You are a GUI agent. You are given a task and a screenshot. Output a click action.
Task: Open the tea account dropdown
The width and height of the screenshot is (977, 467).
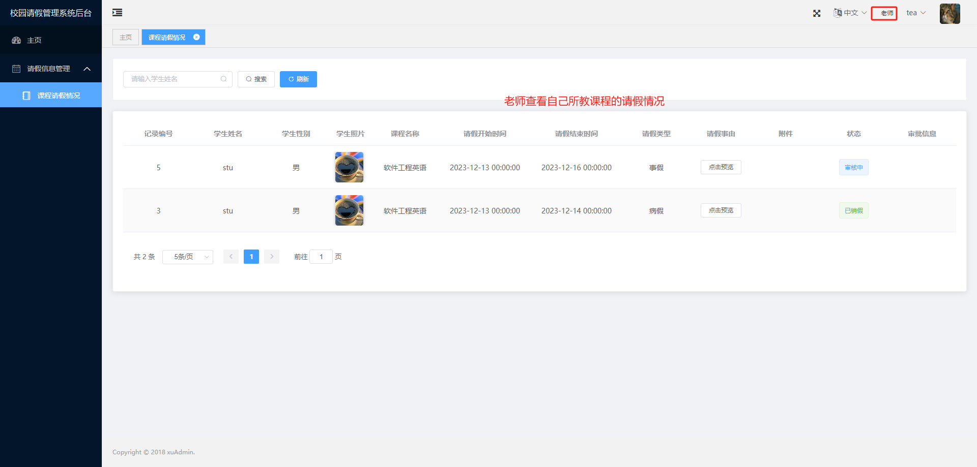916,12
